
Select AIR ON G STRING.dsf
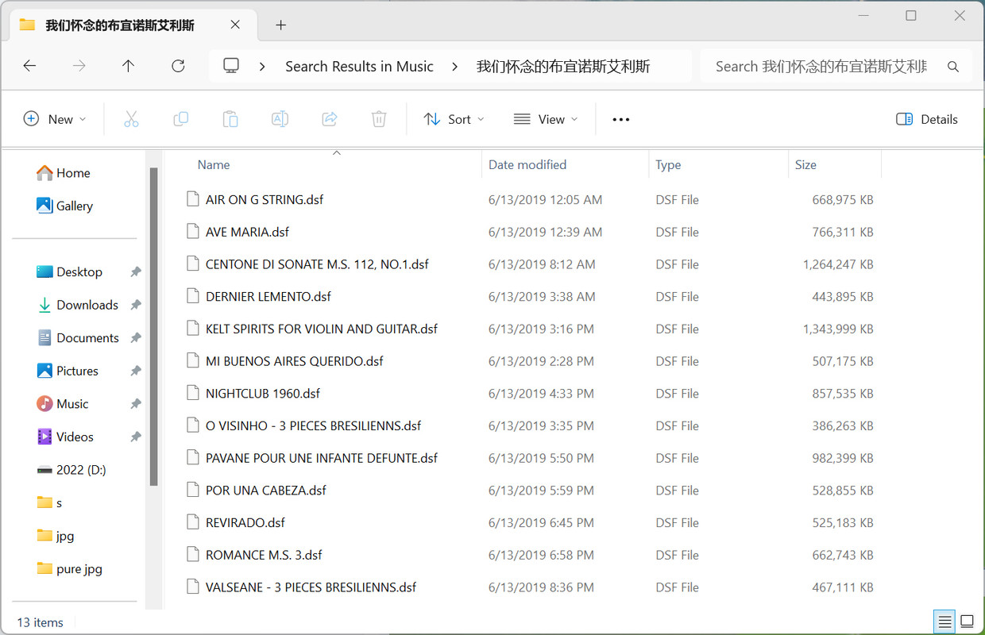pos(265,200)
